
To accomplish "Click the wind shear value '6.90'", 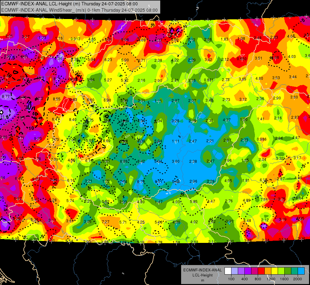I will pos(107,100).
